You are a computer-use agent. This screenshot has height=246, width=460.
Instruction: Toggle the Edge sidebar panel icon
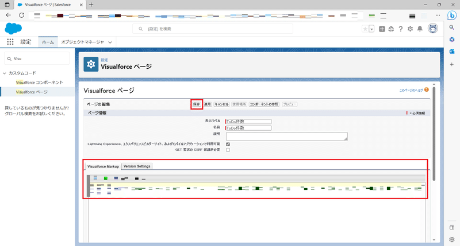[x=452, y=228]
